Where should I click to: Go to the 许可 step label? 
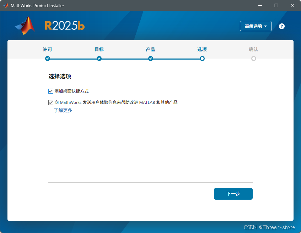pos(47,49)
